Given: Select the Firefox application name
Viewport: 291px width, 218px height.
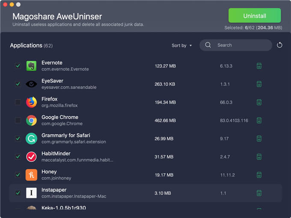Looking at the screenshot, I should [49, 99].
